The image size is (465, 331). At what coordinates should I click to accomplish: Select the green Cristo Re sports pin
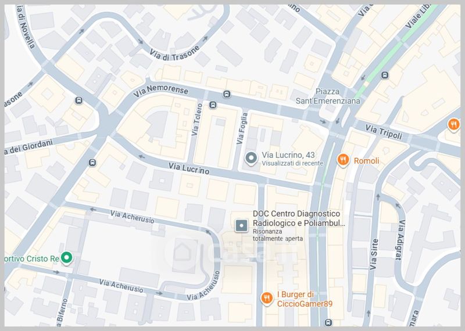67,258
